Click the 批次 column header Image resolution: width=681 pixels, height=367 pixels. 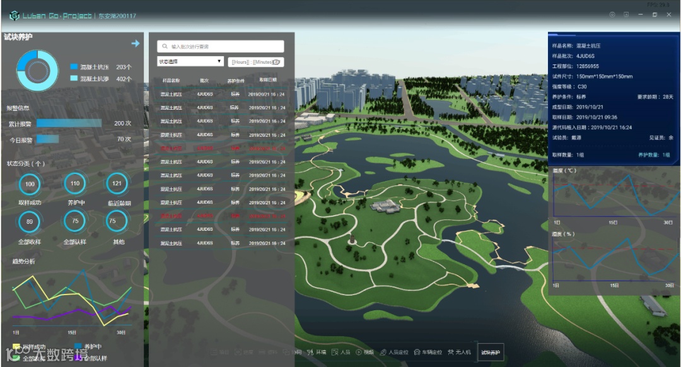click(x=204, y=80)
